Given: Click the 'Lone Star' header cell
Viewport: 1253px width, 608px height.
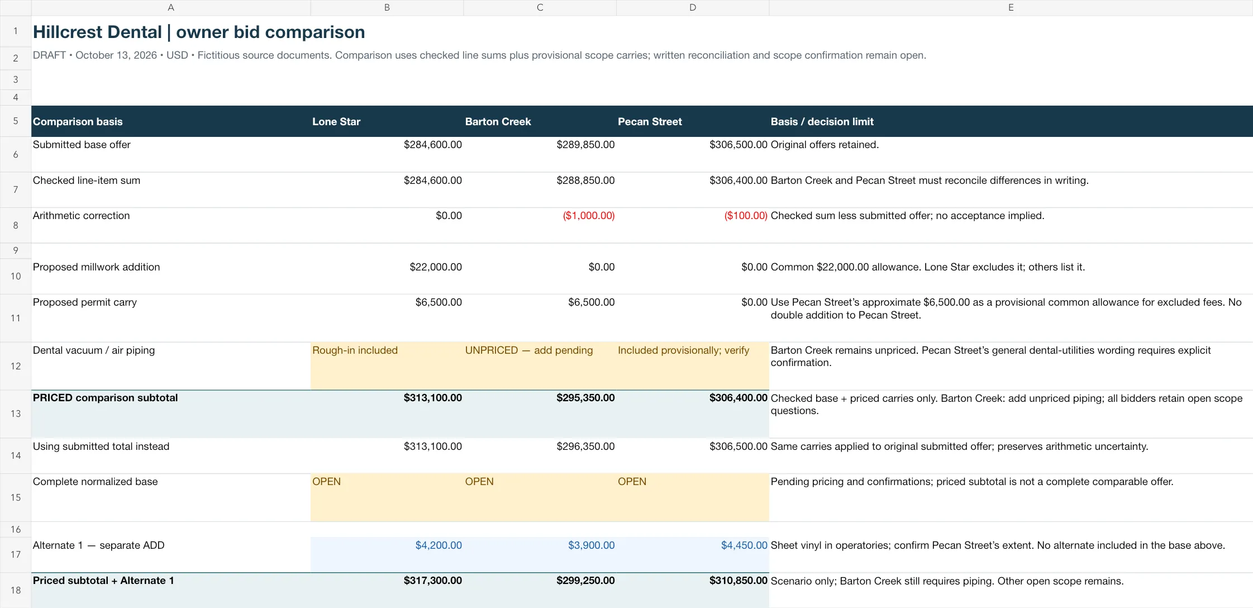Looking at the screenshot, I should [x=387, y=121].
